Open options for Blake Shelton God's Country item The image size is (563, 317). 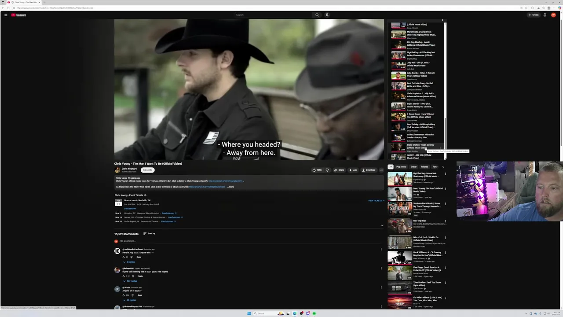(x=440, y=148)
